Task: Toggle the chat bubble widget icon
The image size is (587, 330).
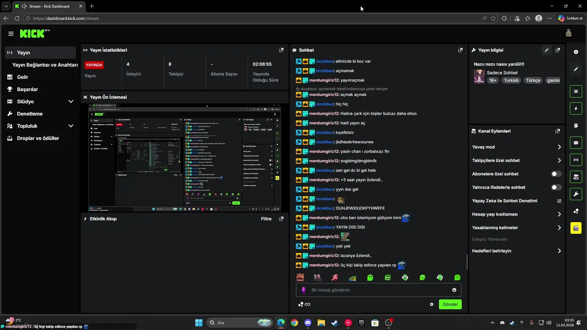Action: 576,143
